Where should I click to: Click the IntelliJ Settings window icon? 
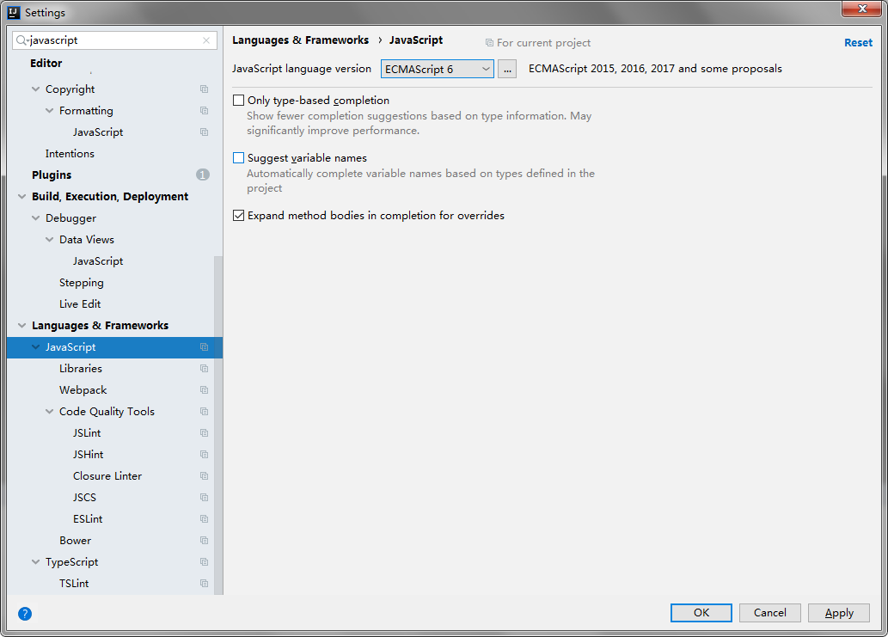14,12
